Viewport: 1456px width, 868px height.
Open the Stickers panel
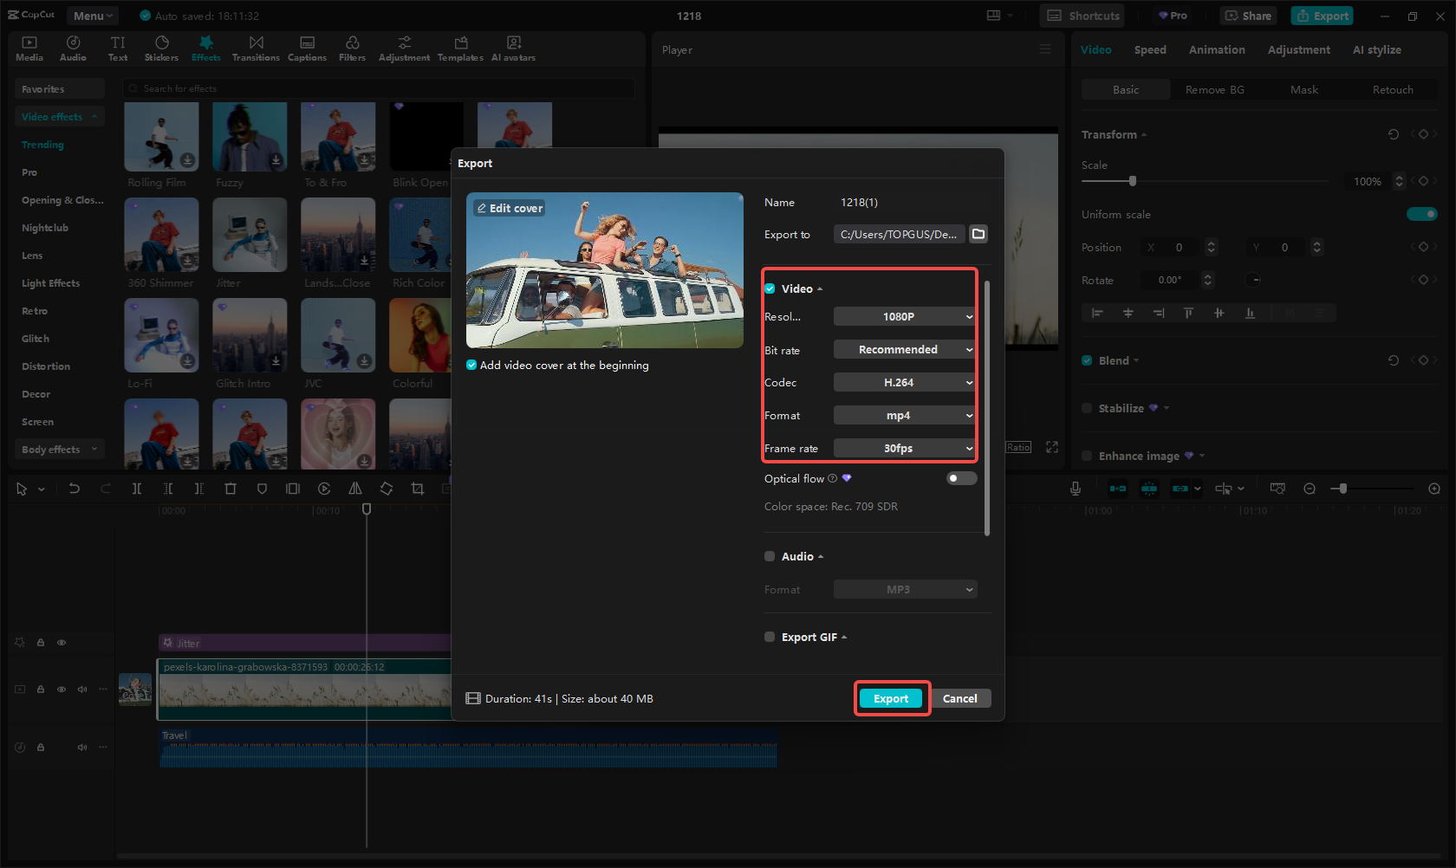pos(161,48)
